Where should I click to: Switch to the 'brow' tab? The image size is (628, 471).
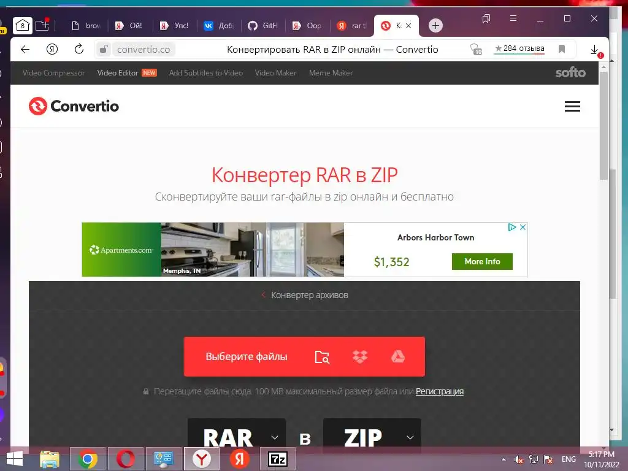pyautogui.click(x=85, y=26)
